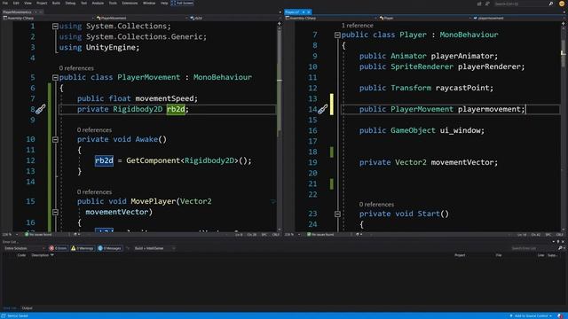Toggle the 0 Warnings filter button

click(x=83, y=248)
